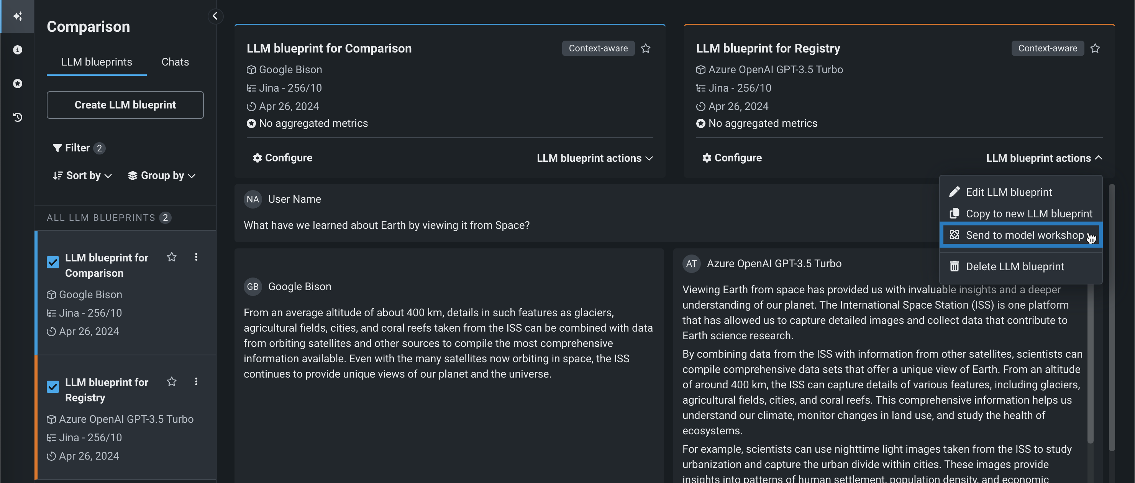
Task: Click Configure on the Registry blueprint card
Action: click(732, 158)
